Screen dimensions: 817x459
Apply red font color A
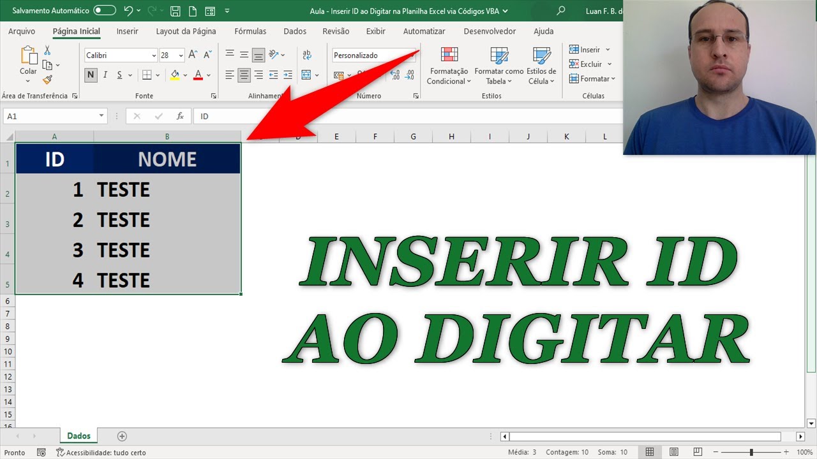pos(198,75)
